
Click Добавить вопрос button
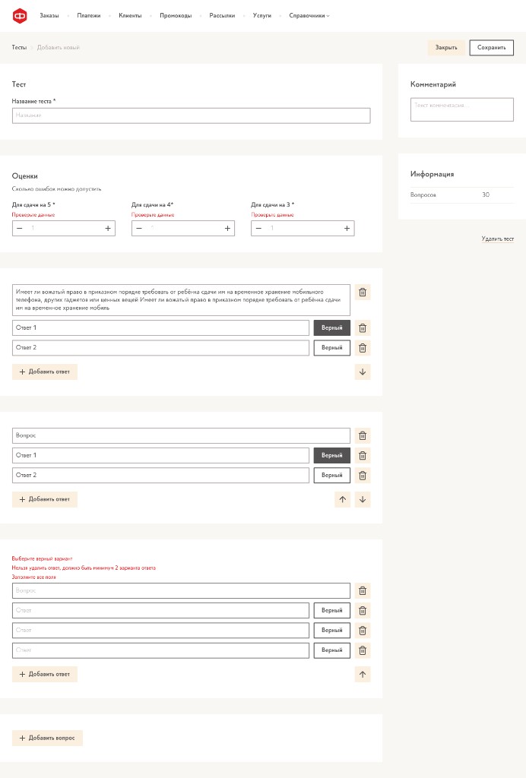(47, 738)
